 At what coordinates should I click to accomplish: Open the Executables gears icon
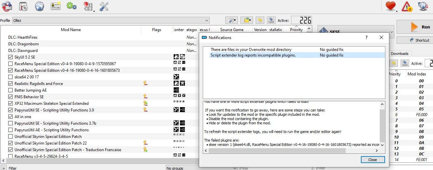coord(71,6)
